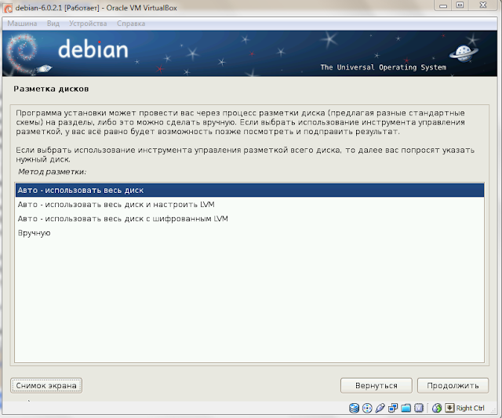Click the Продолжить button

click(x=453, y=385)
